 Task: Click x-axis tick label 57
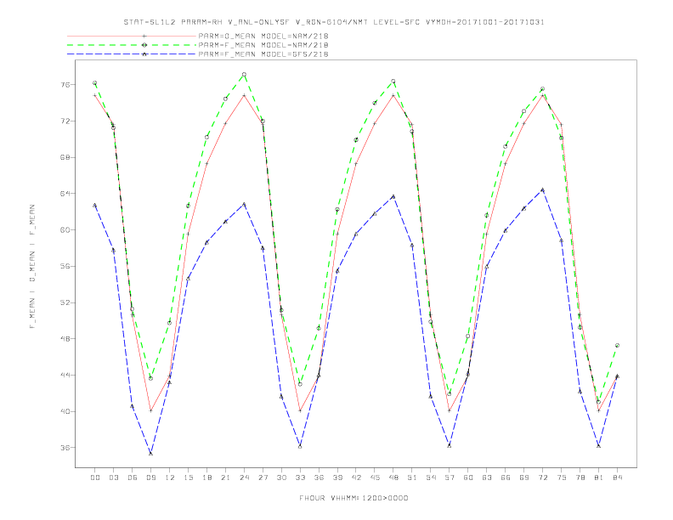pyautogui.click(x=450, y=478)
